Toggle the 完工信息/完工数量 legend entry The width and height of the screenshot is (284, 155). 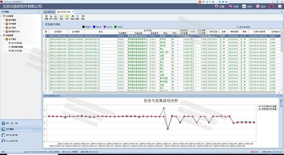[268, 107]
